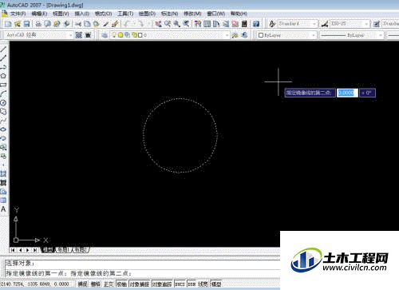399x290 pixels.
Task: Open the 绘图(D) menu
Action: 147,14
